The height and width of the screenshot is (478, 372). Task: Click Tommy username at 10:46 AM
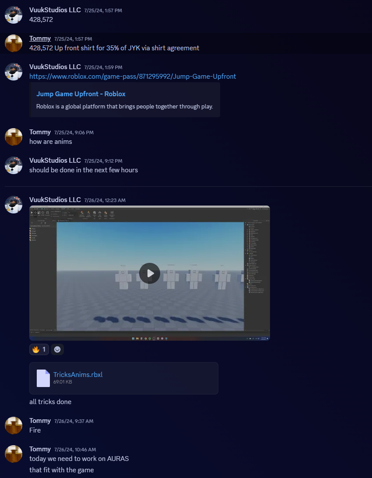pyautogui.click(x=40, y=449)
